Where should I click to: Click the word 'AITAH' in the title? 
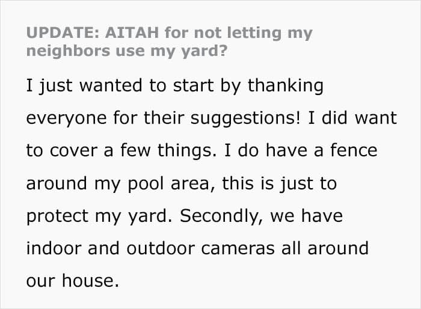click(132, 32)
